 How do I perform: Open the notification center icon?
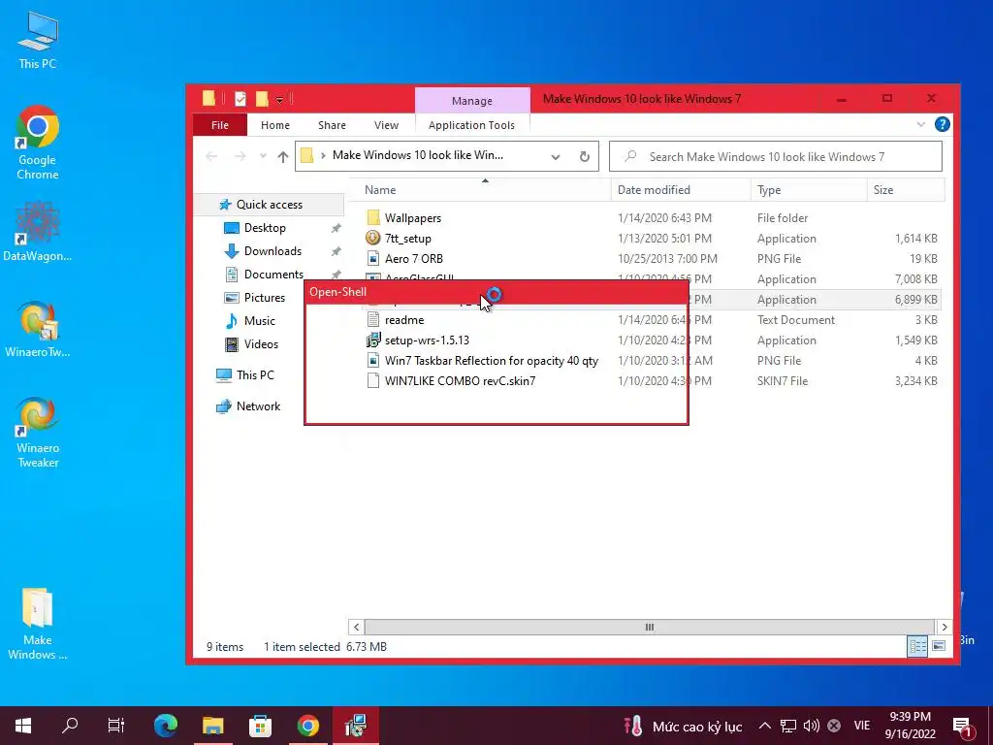click(x=963, y=726)
